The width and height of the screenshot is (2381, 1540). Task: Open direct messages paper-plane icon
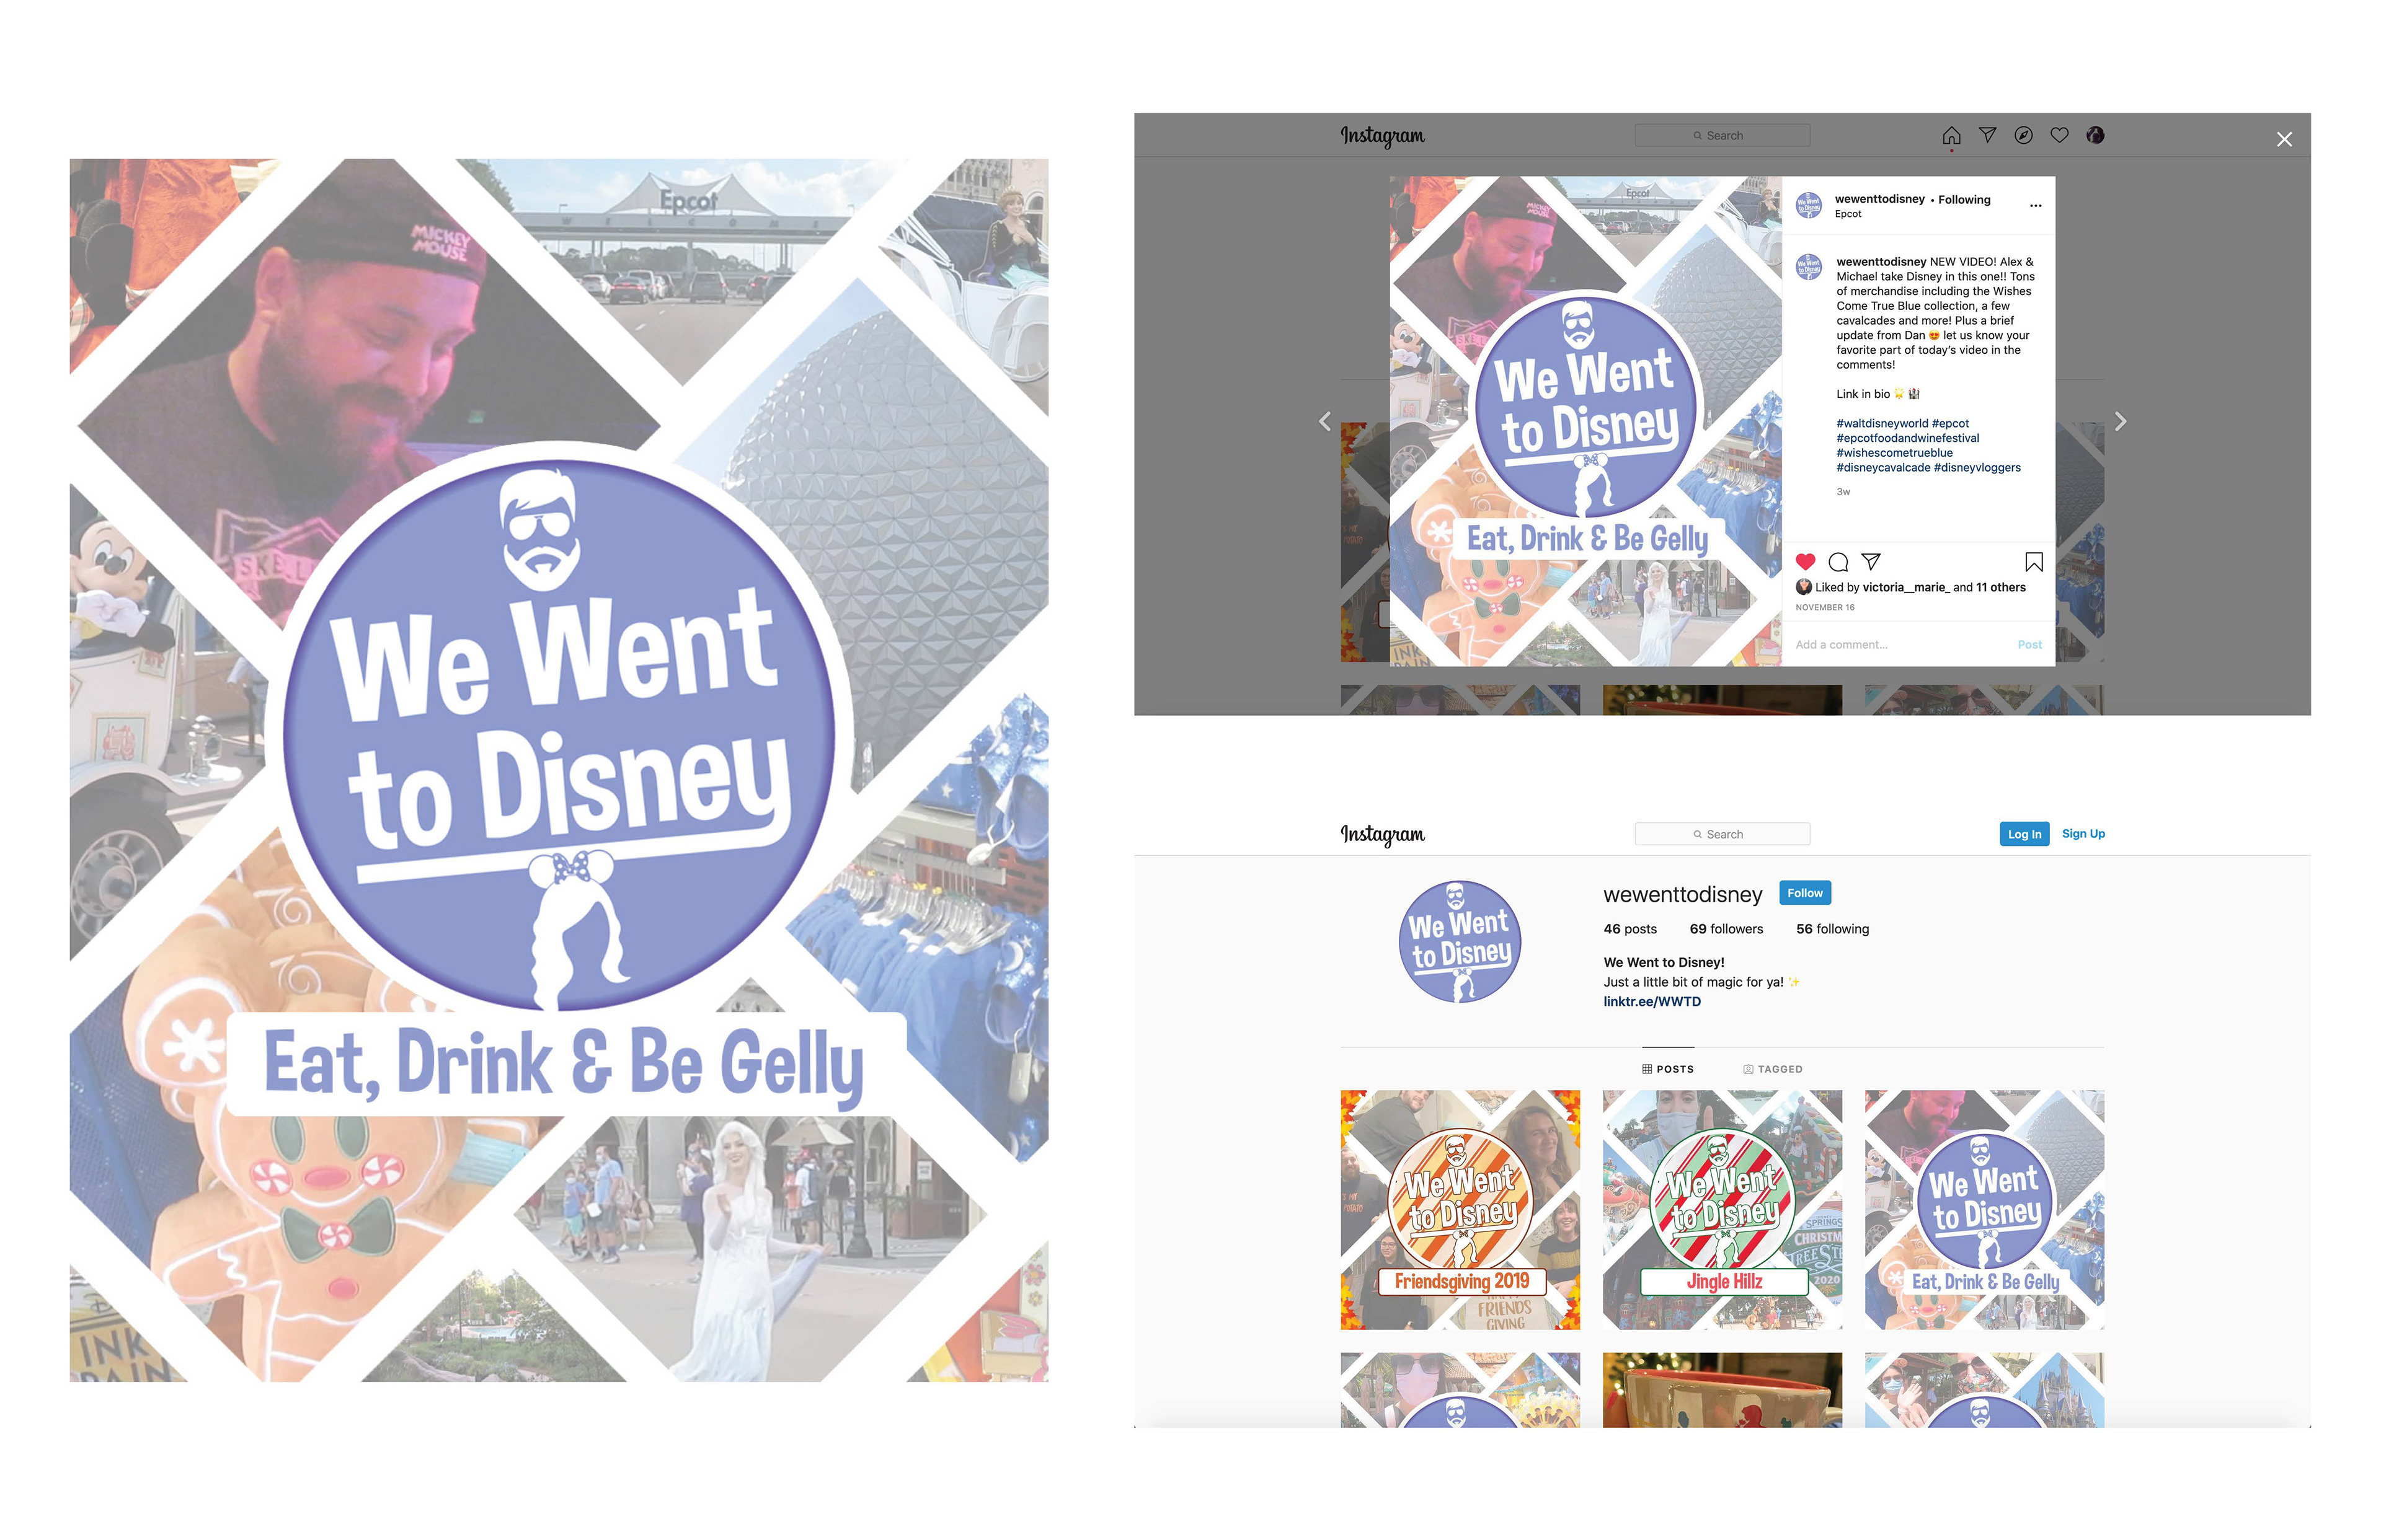1987,135
